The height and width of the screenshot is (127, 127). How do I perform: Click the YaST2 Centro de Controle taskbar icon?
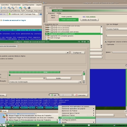click(63, 125)
